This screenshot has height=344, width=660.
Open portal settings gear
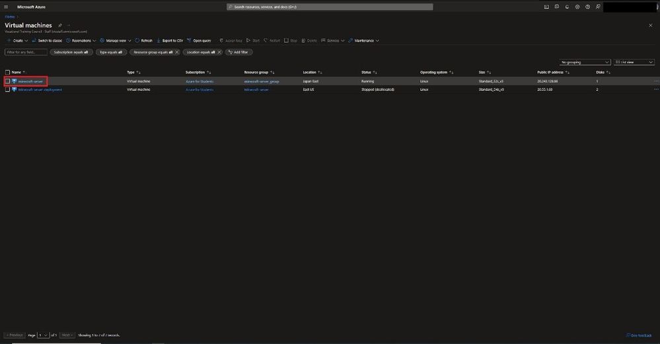click(577, 7)
